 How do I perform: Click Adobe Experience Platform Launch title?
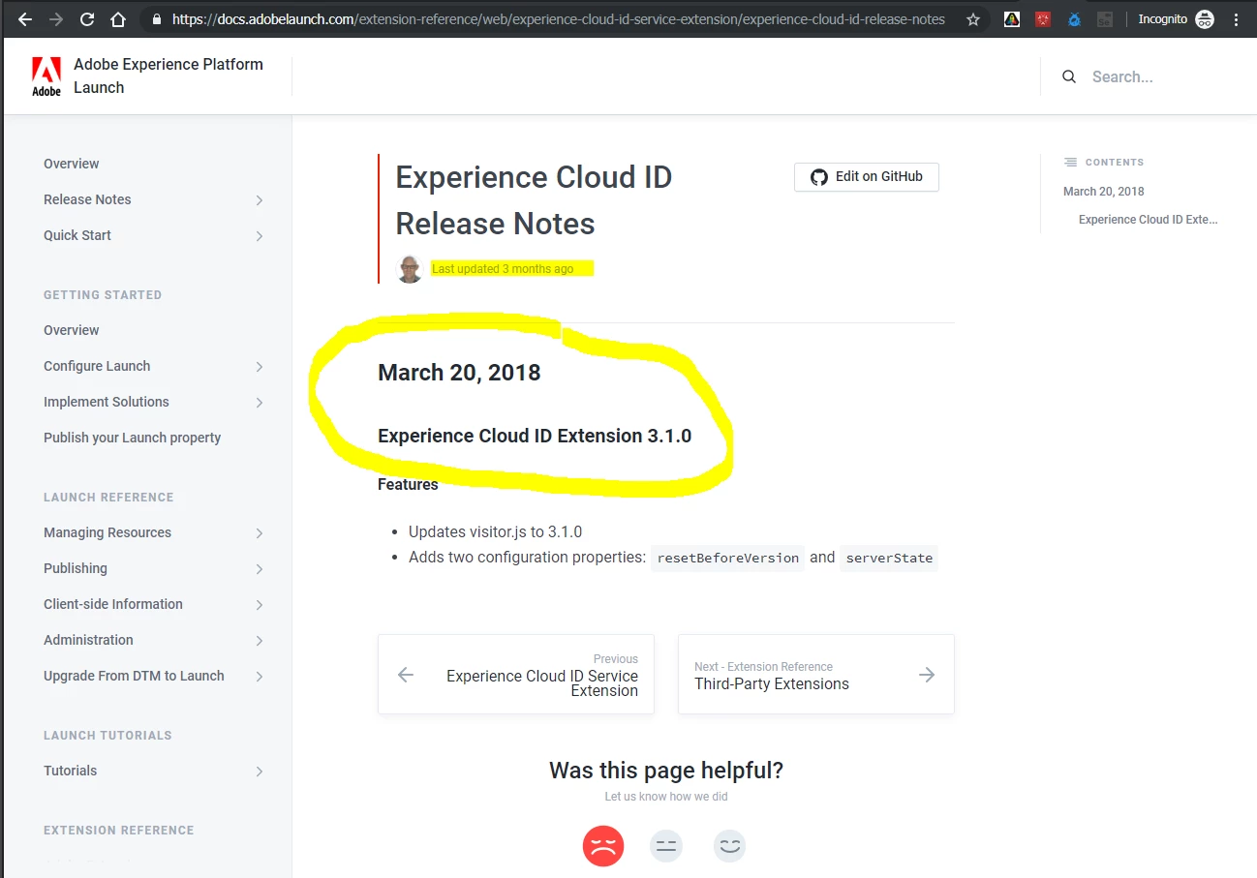(169, 76)
